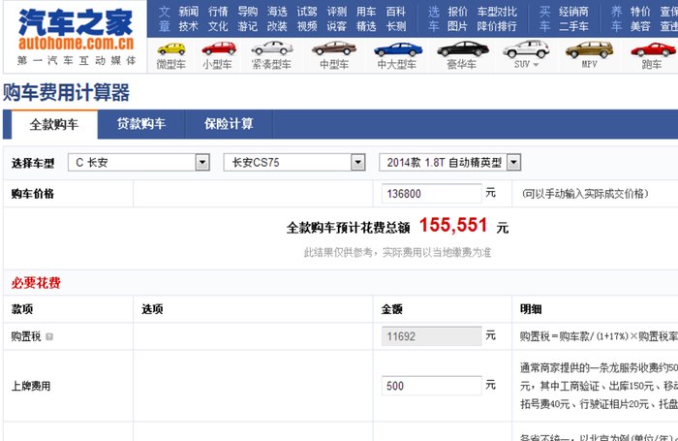Open the 图片 navigation link
This screenshot has height=441, width=678.
[457, 26]
